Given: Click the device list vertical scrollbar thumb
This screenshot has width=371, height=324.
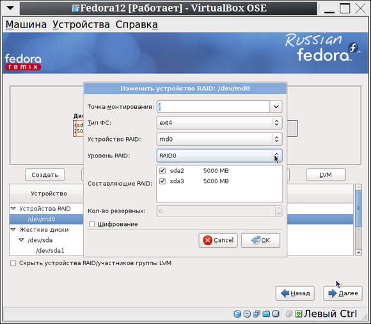Looking at the screenshot, I should (x=358, y=208).
